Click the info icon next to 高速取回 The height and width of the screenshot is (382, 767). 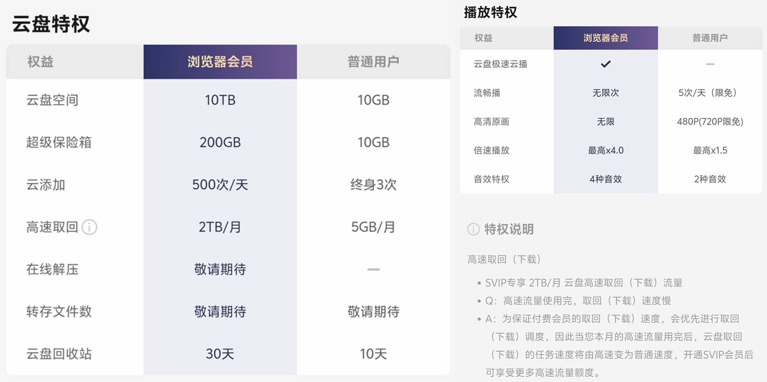pyautogui.click(x=89, y=227)
